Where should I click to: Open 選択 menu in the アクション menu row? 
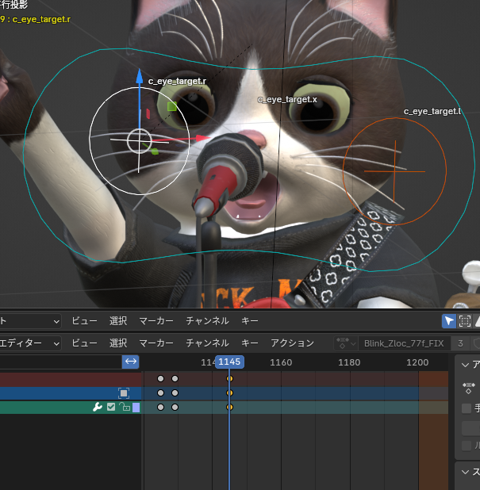[118, 343]
